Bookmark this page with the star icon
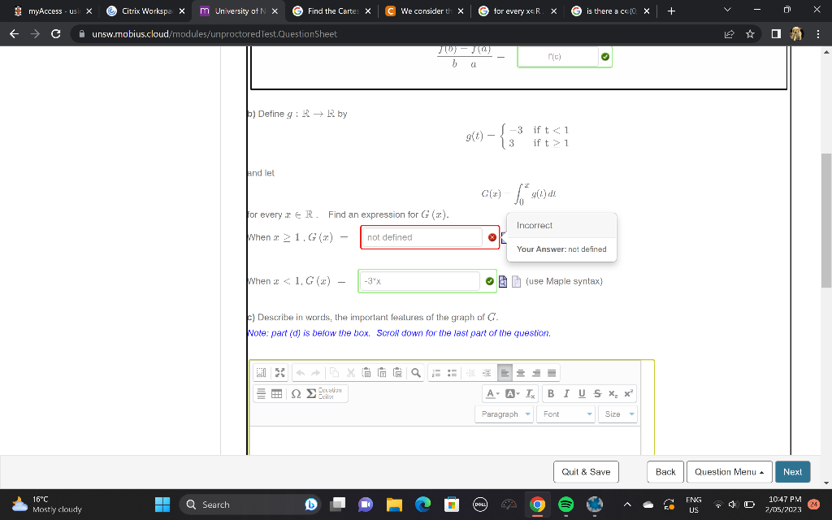 point(750,34)
